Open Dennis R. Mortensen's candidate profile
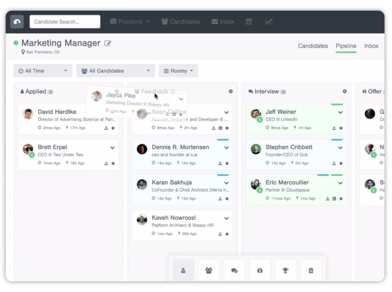 pos(180,147)
